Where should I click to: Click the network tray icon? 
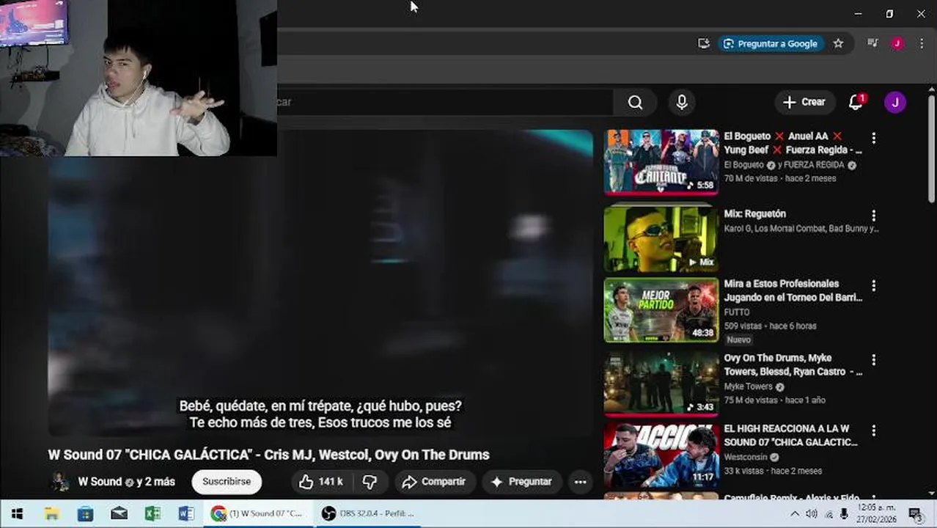click(828, 514)
